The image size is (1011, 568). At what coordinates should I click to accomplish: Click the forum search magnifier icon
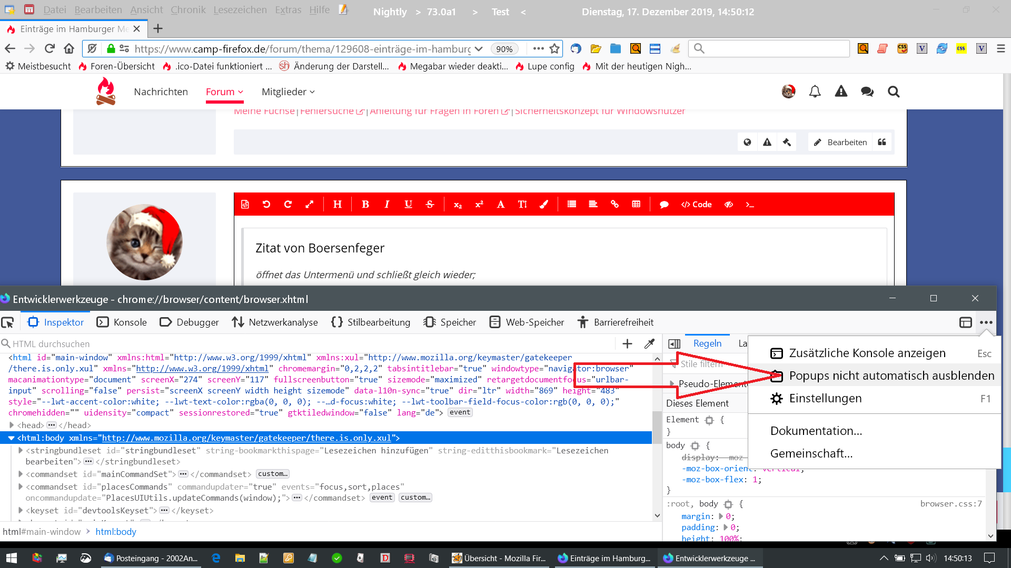click(x=894, y=92)
